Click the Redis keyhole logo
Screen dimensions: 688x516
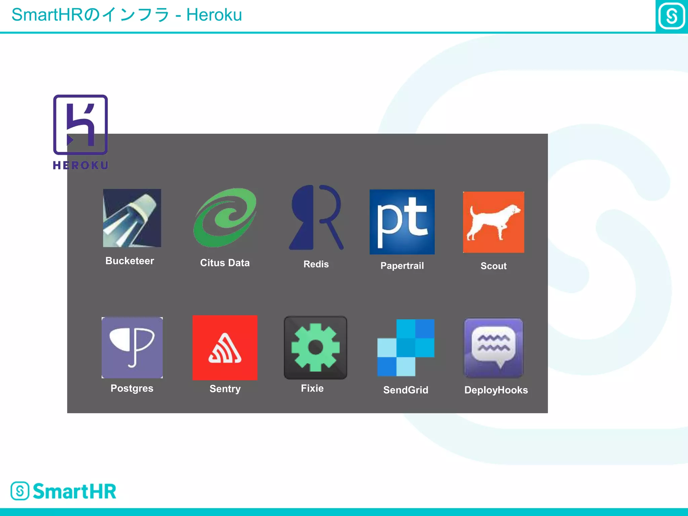(316, 217)
